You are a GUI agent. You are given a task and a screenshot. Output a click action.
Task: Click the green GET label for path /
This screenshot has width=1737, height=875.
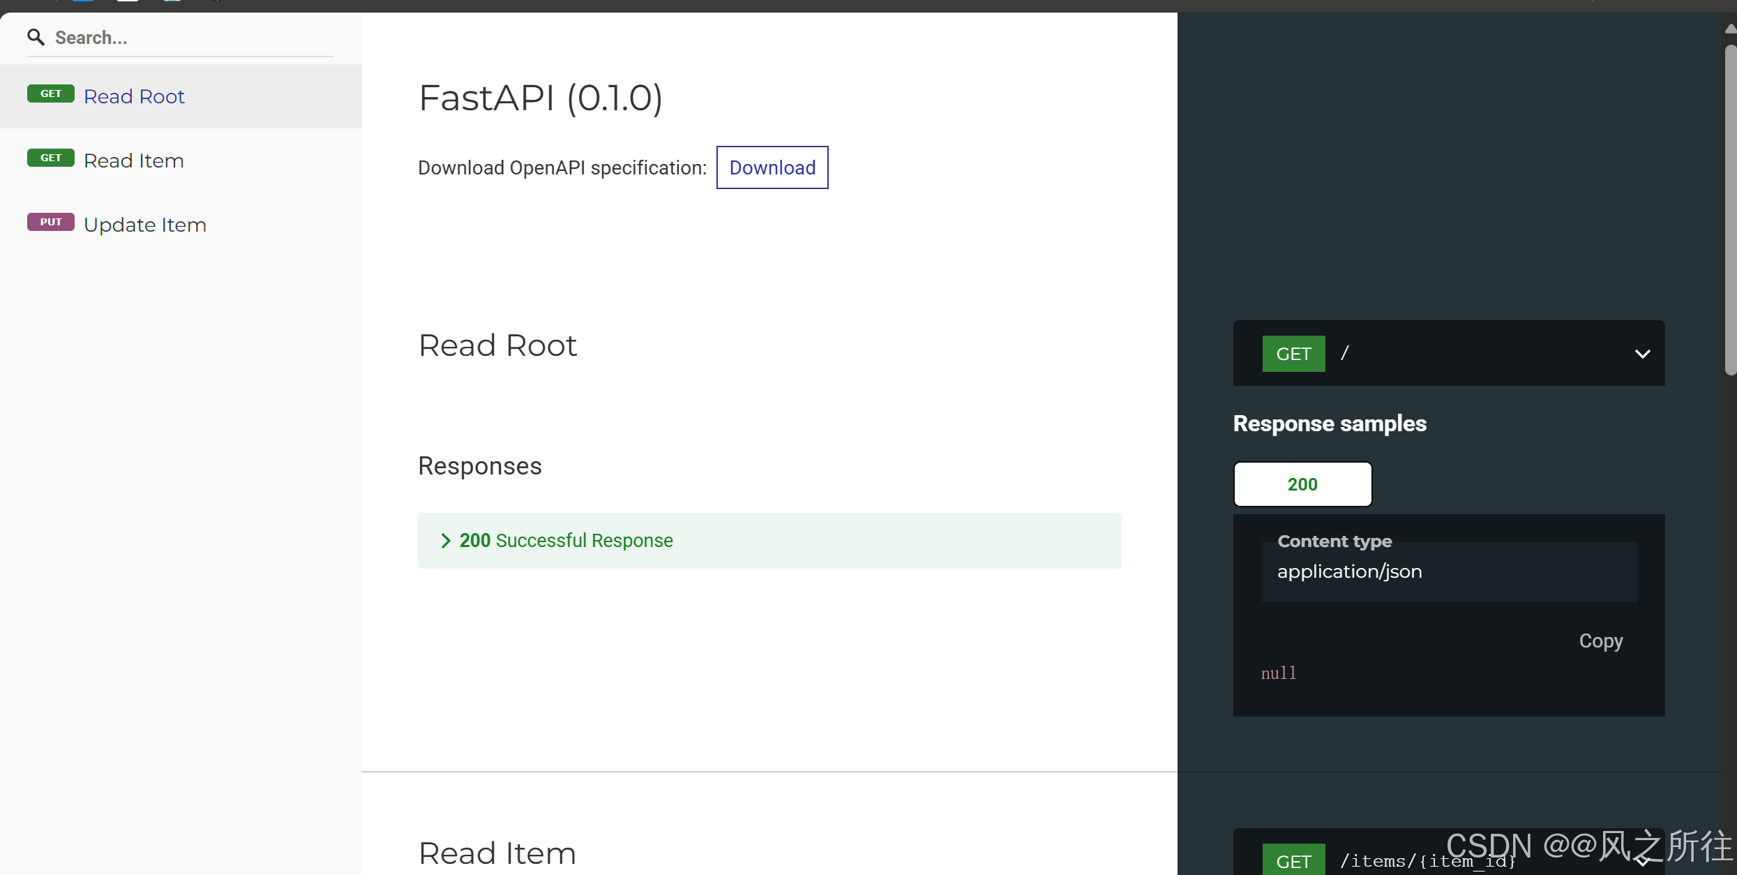[1293, 354]
